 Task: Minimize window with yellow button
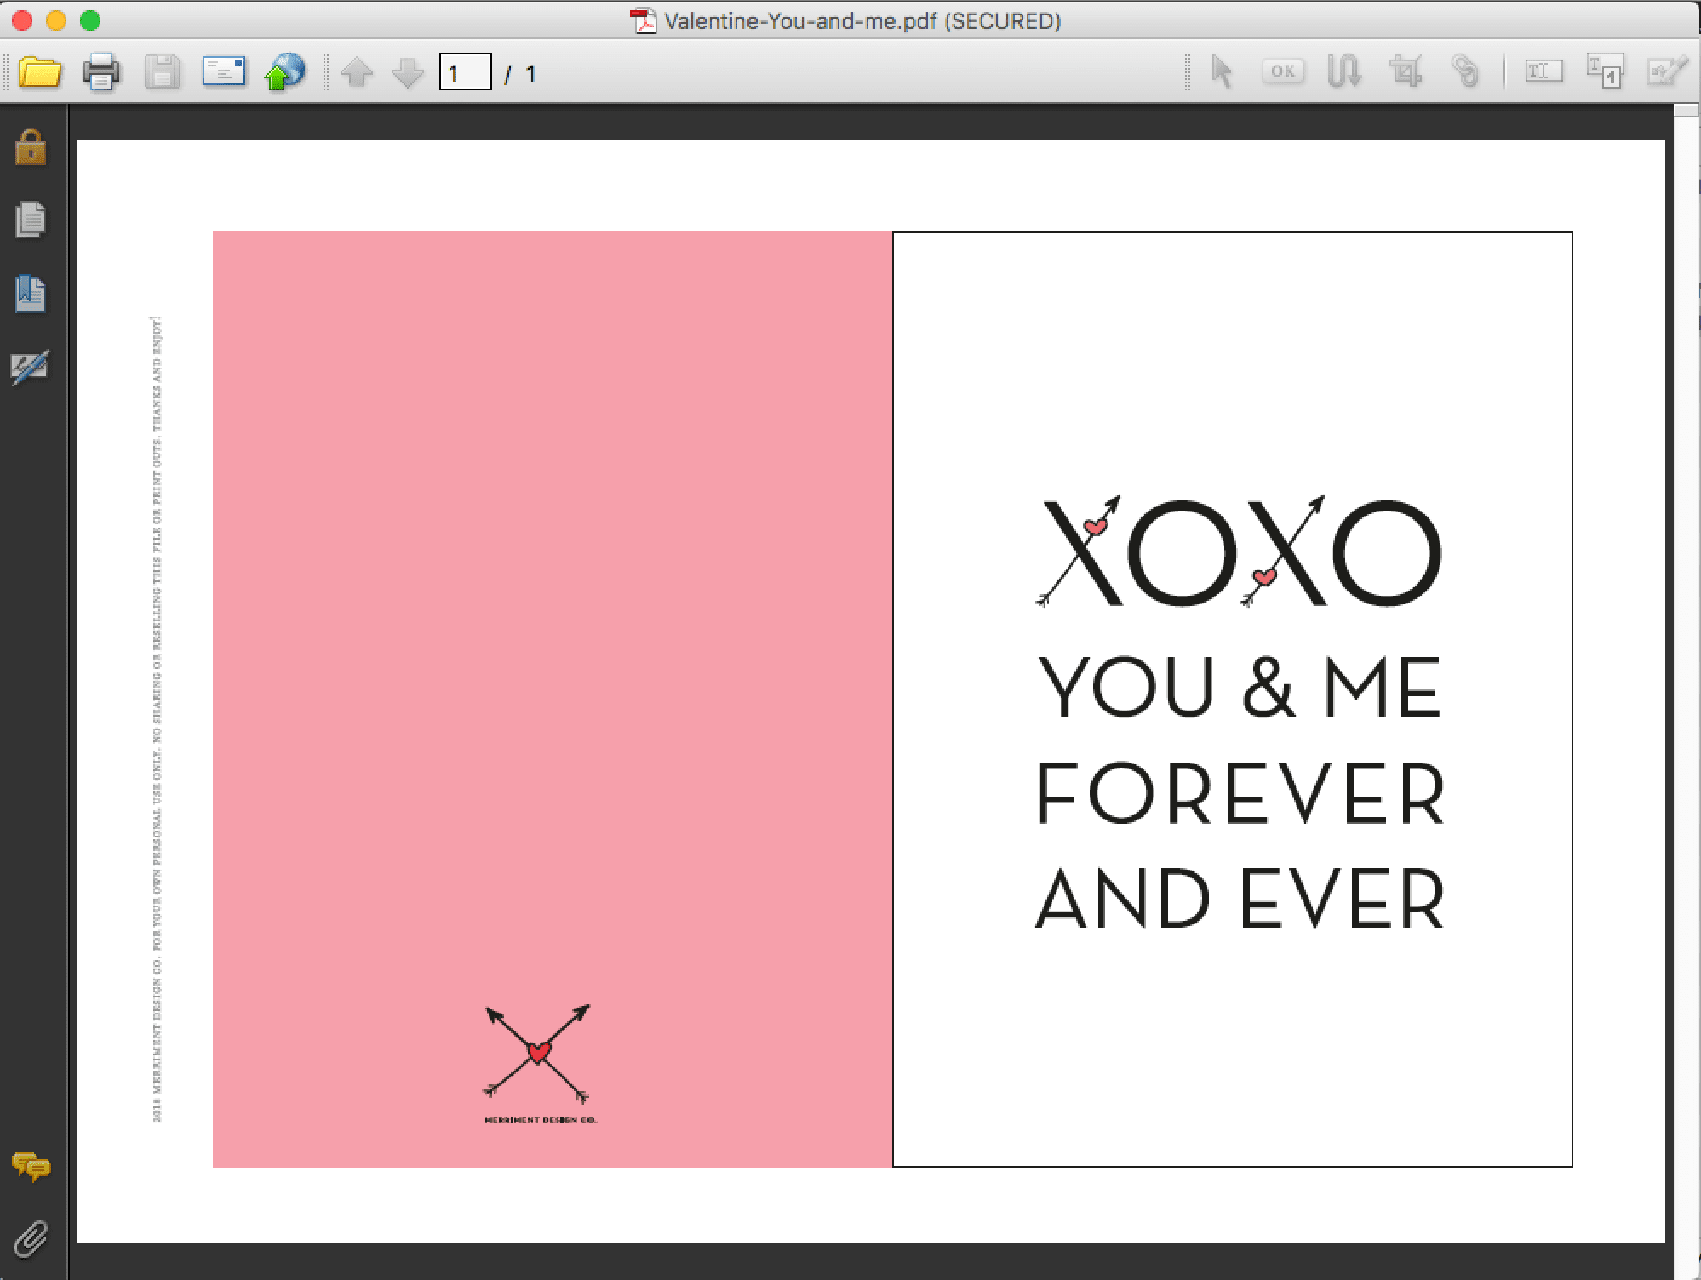click(x=56, y=20)
